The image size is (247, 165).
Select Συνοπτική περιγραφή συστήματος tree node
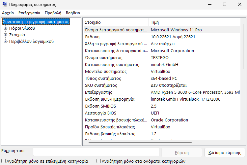click(x=36, y=22)
